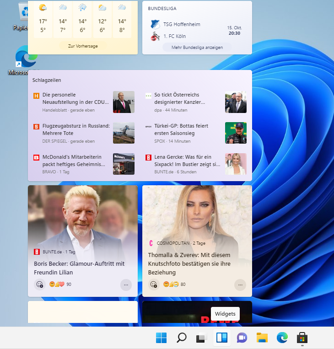Viewport: 334px width, 349px height.
Task: Click the Lena Gercke thumbnail
Action: coord(236,164)
